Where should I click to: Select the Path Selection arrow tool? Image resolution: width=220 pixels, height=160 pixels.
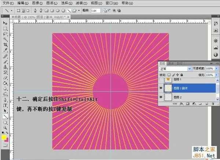[5, 111]
